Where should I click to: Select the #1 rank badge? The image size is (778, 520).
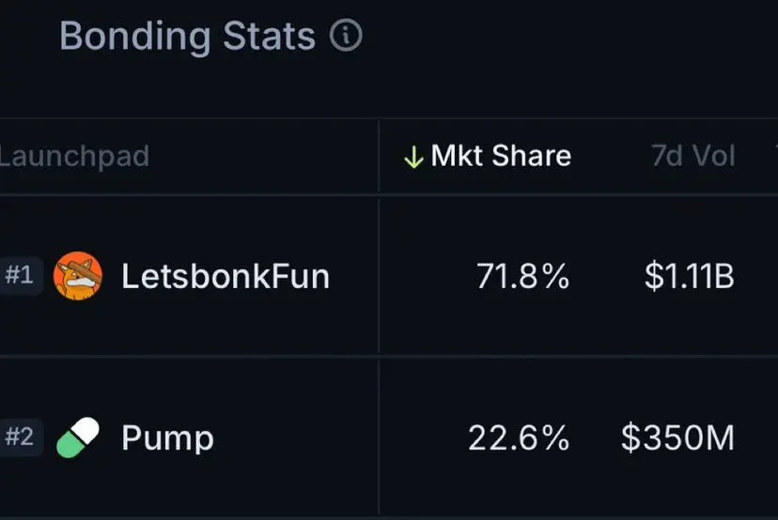[20, 275]
